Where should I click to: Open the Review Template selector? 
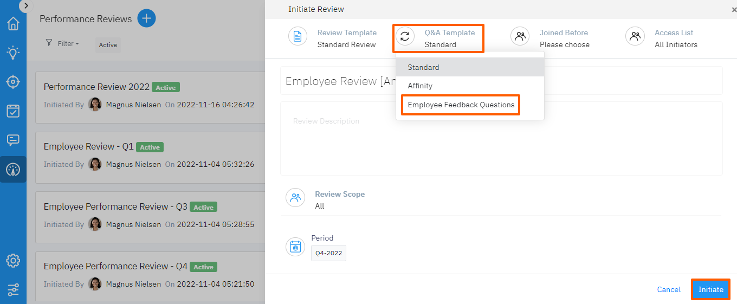click(333, 38)
